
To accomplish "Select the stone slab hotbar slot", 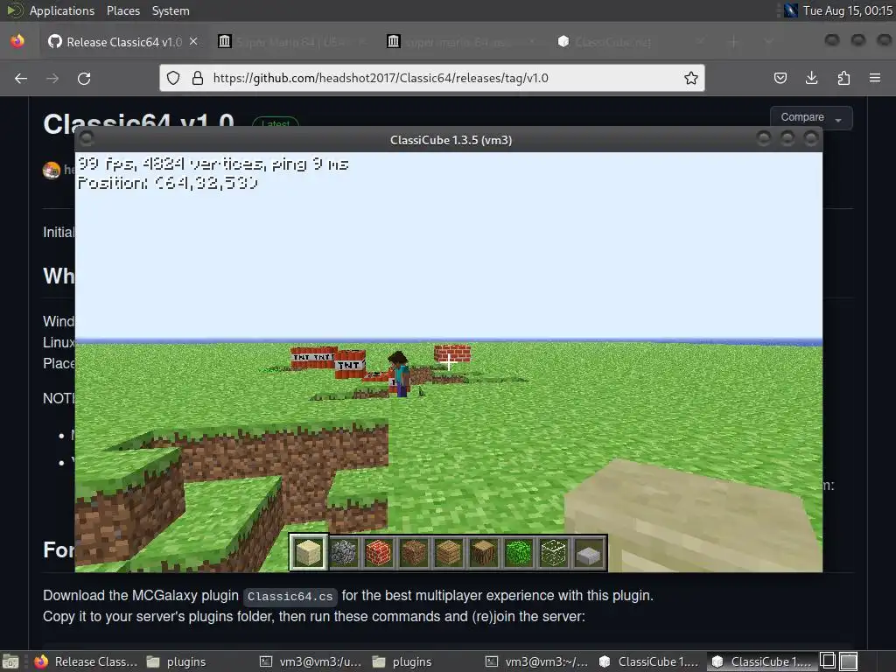I will click(x=589, y=553).
